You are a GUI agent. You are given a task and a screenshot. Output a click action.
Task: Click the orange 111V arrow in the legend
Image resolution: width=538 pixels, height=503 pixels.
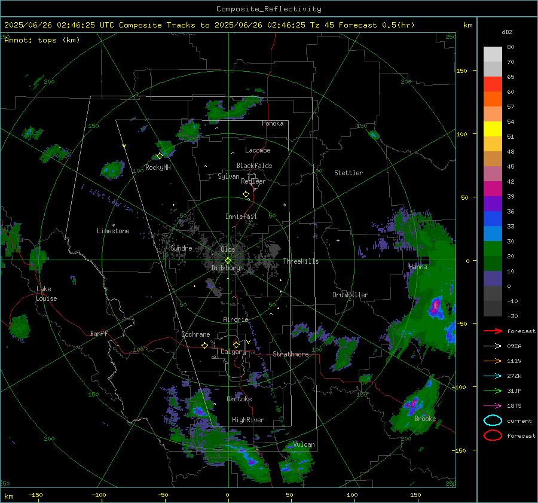point(493,361)
